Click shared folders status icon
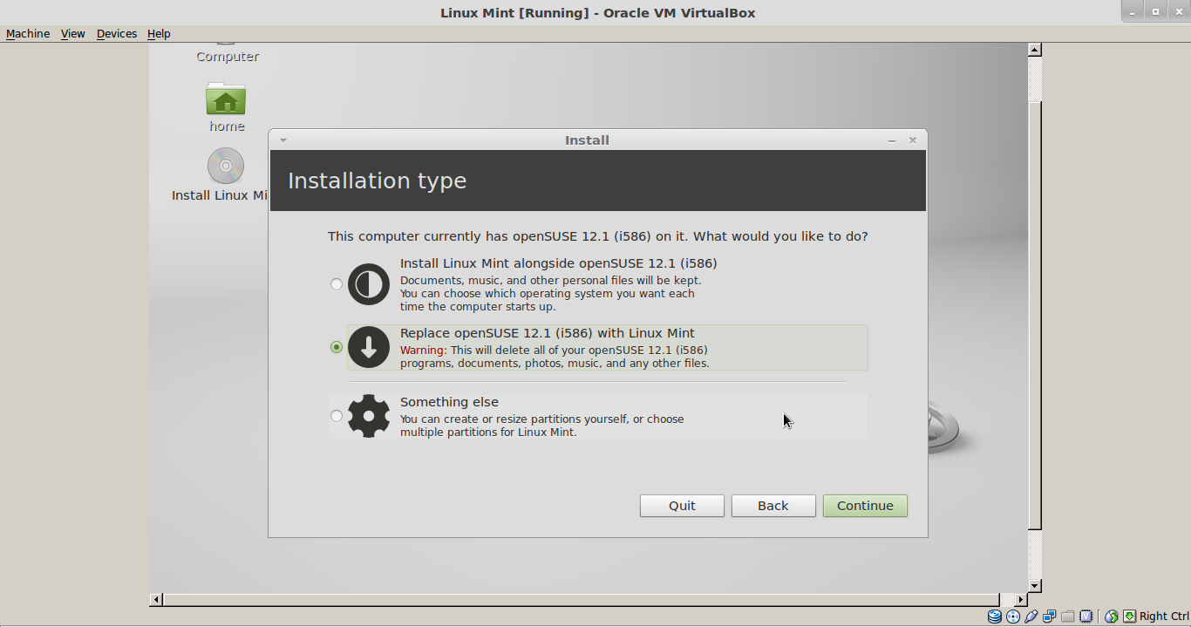The image size is (1191, 627). (1068, 617)
